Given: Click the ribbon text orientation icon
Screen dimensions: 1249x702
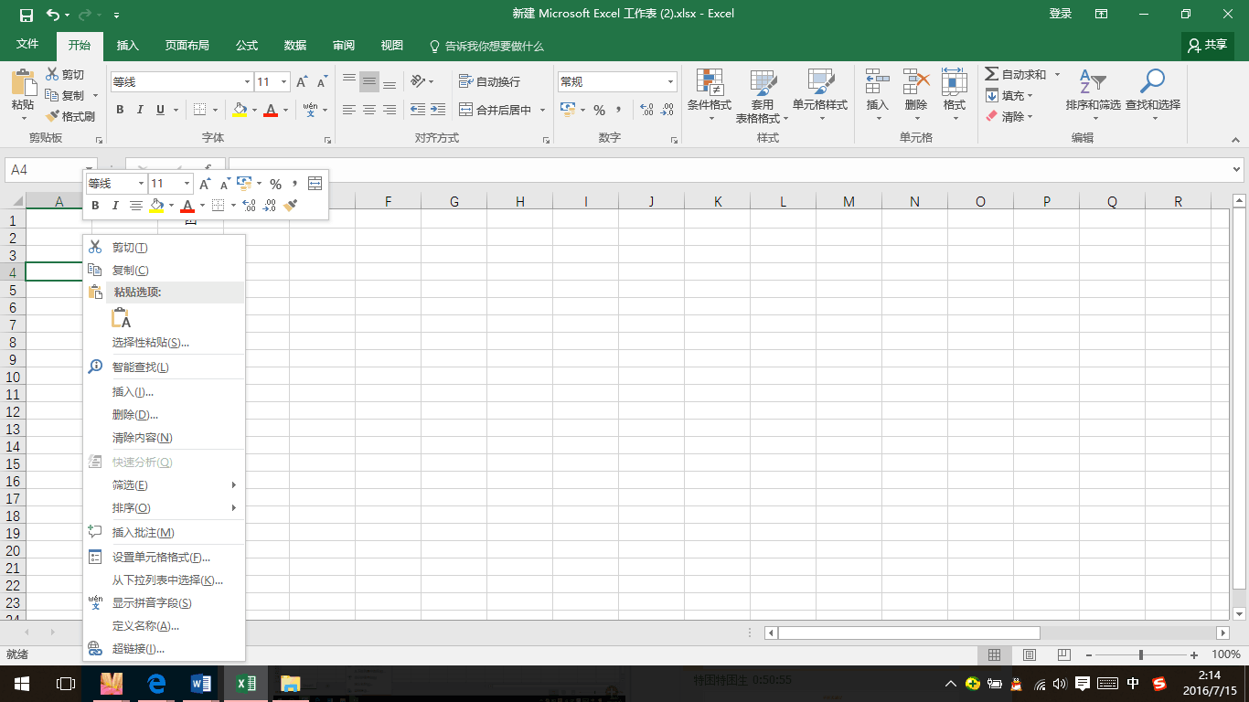Looking at the screenshot, I should pyautogui.click(x=418, y=81).
